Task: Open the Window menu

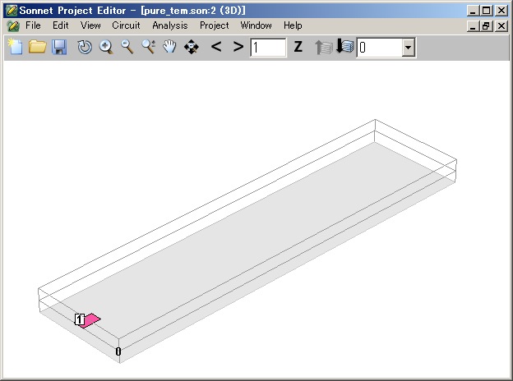Action: pos(256,25)
